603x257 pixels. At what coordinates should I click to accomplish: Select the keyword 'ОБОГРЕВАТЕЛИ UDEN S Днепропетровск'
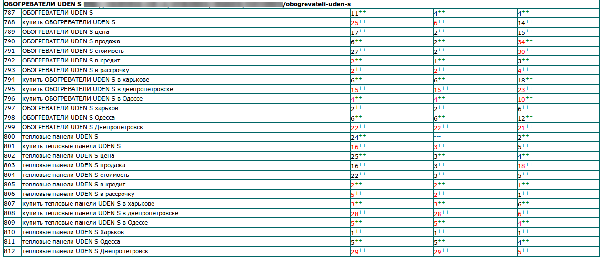coord(82,128)
